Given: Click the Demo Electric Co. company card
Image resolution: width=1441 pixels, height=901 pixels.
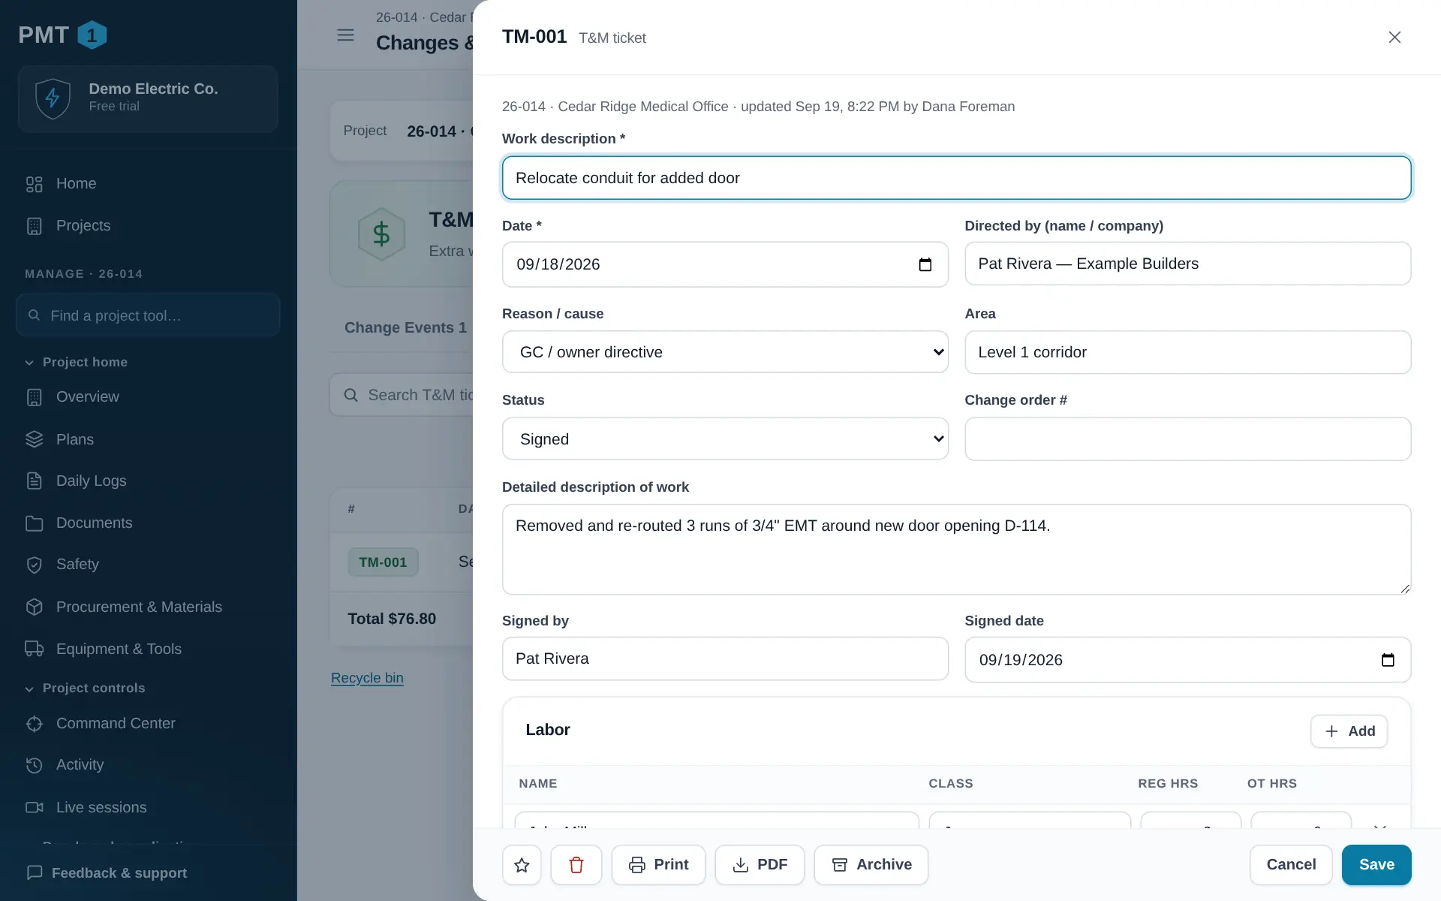Looking at the screenshot, I should click(148, 99).
